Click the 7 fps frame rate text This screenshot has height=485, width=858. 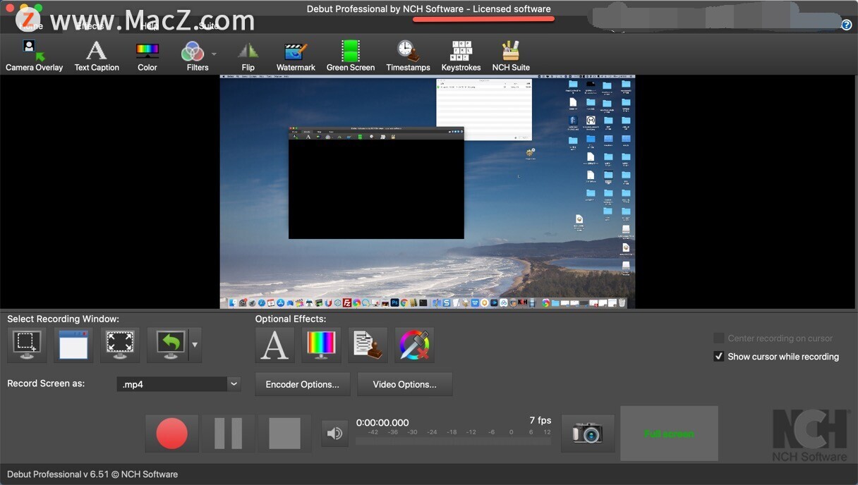pos(540,420)
